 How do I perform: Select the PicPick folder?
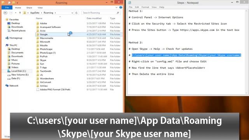point(44,56)
